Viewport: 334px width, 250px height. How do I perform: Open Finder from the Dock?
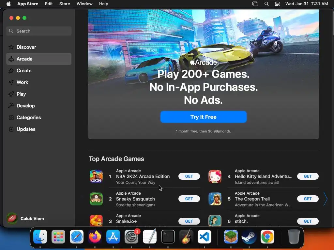click(x=40, y=237)
